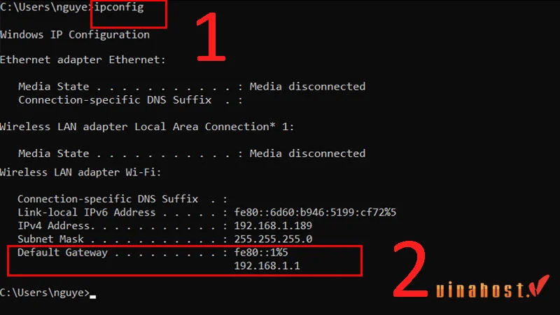
Task: Click first Media disconnected status text
Action: 307,86
